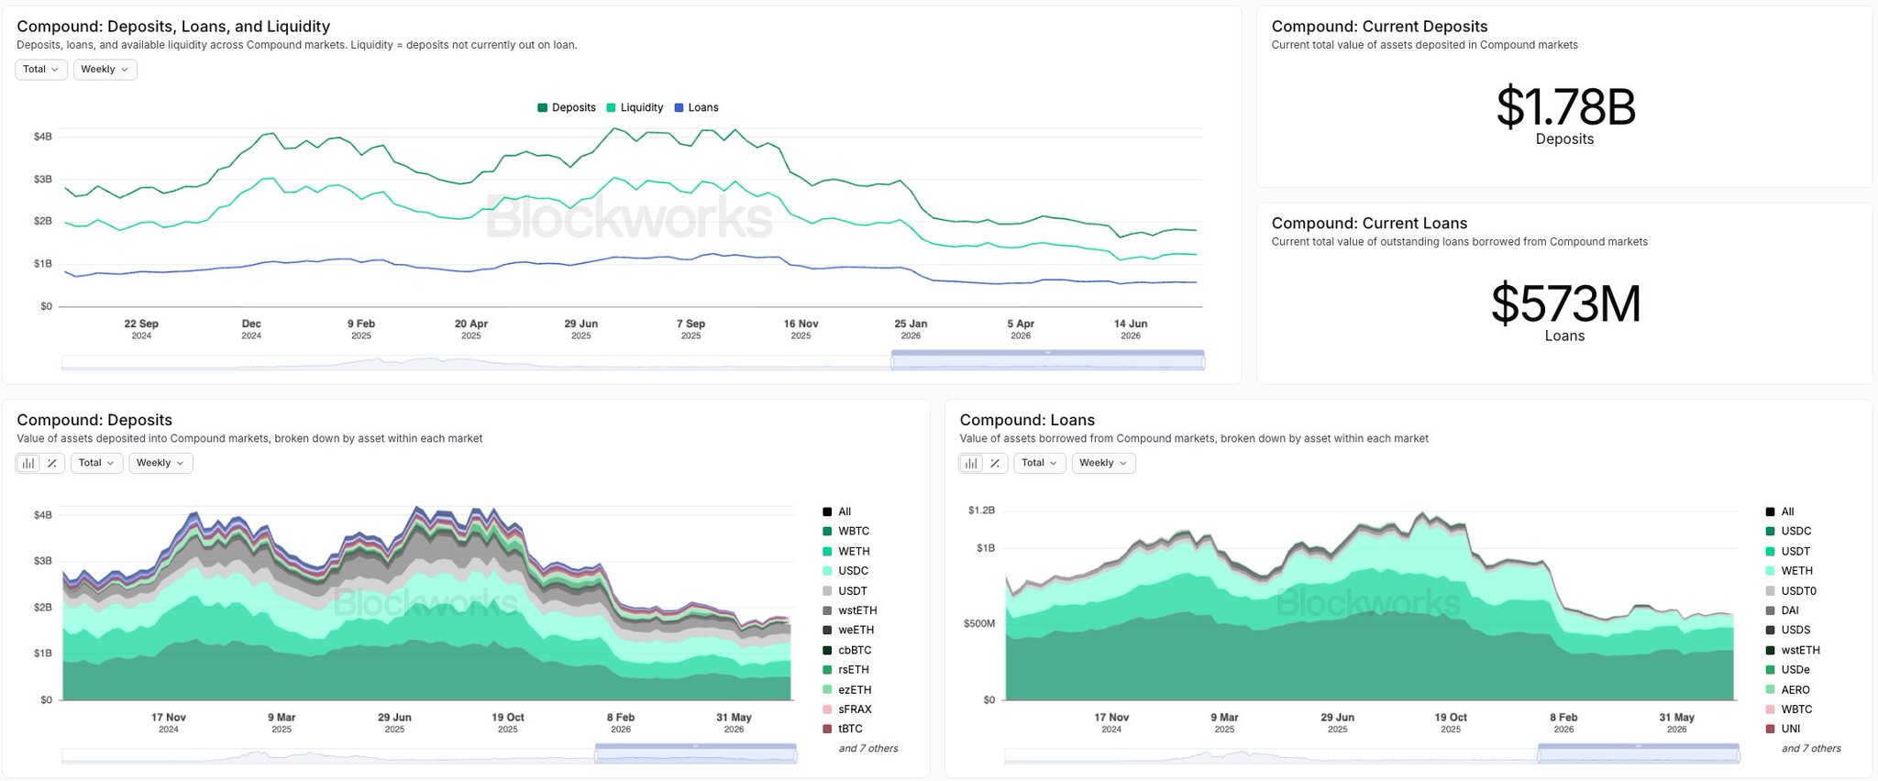Click the "Compound: Loans" area chart title
Viewport: 1878px width, 781px height.
point(1027,420)
